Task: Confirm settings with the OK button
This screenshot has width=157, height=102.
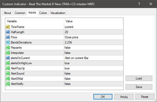Action: coord(103,97)
